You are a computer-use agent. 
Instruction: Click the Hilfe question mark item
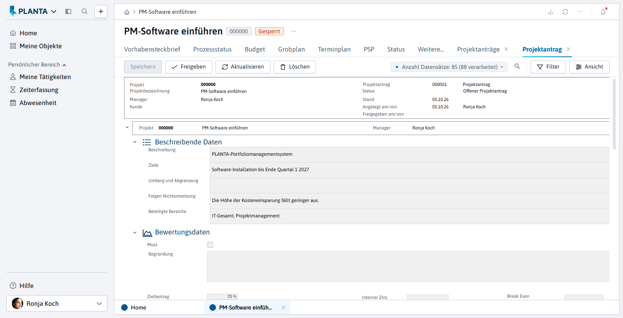coord(22,286)
